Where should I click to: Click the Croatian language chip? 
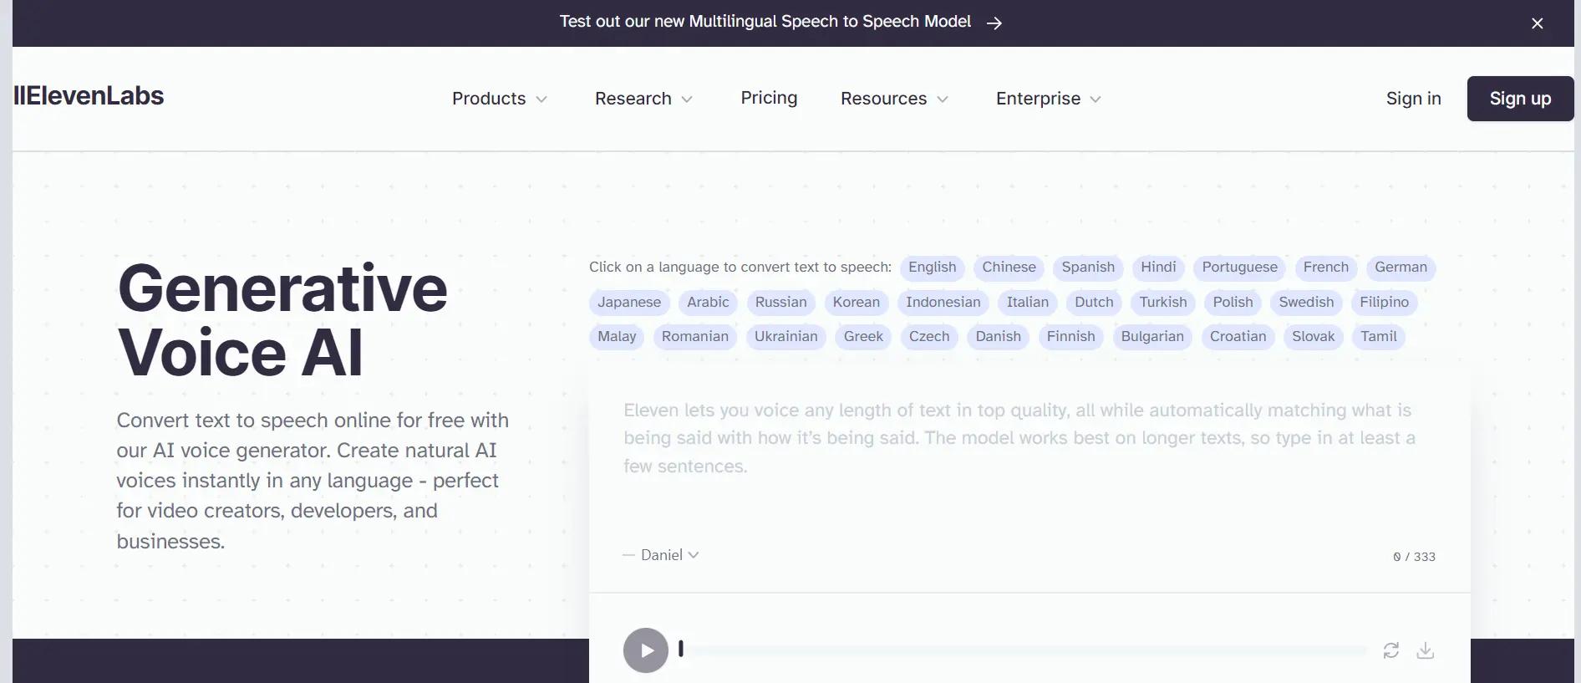(1238, 337)
